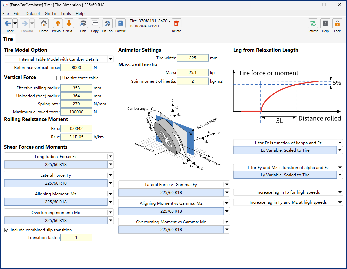This screenshot has width=347, height=269.
Task: Open 225/60 R18 link under Lateral Force vs Gamma
Action: pos(171,193)
